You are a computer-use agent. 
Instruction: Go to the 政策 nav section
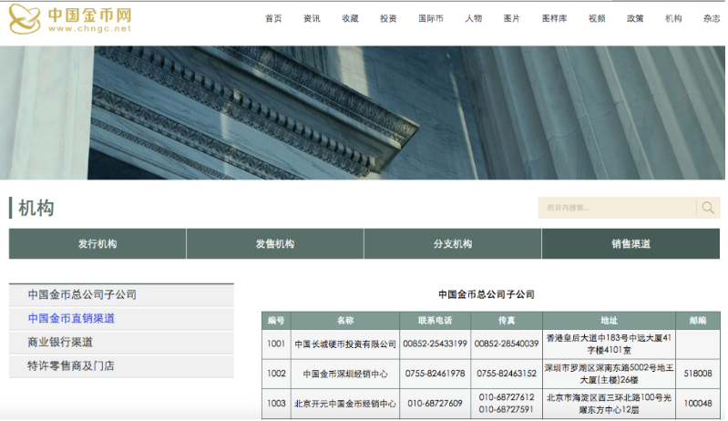[635, 18]
